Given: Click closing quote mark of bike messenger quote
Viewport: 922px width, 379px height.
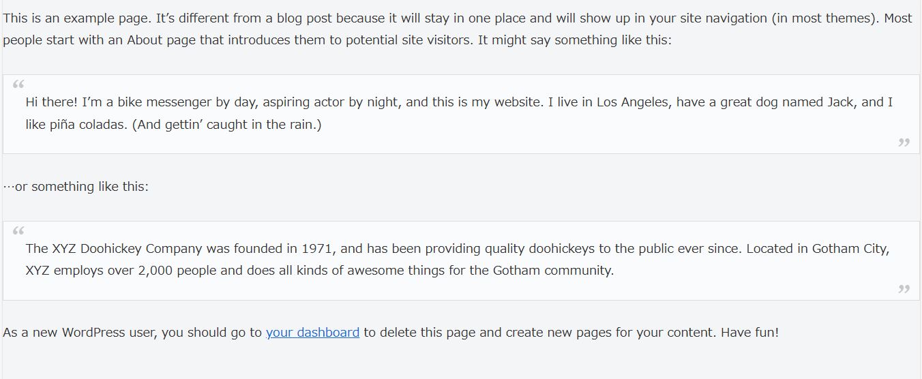Looking at the screenshot, I should pyautogui.click(x=904, y=143).
